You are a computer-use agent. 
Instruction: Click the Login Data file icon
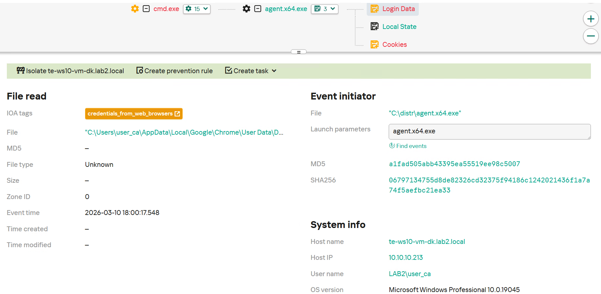click(374, 9)
